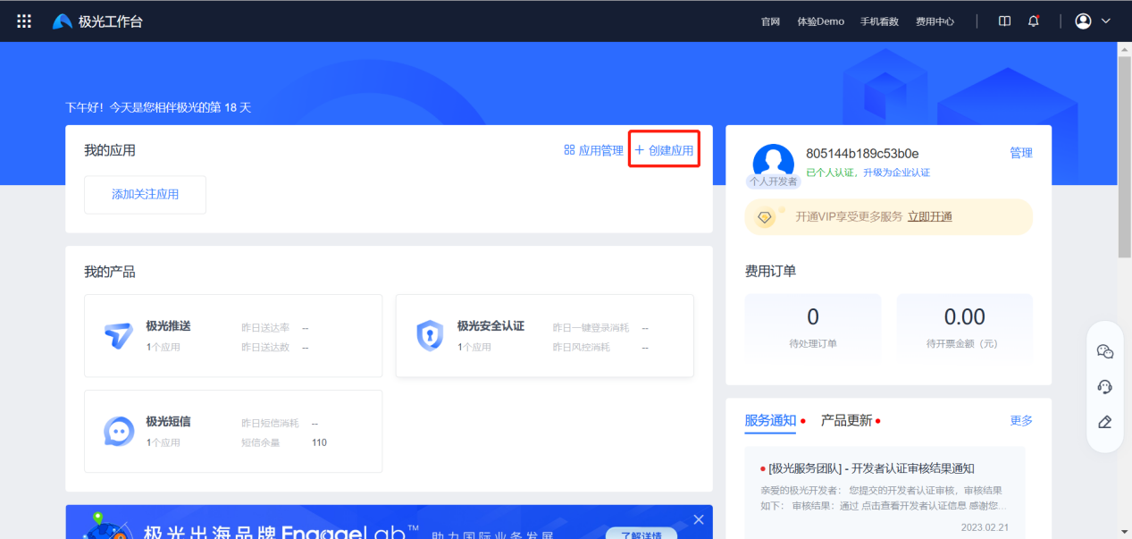1132x539 pixels.
Task: Click the 费用订单 heading
Action: 770,270
